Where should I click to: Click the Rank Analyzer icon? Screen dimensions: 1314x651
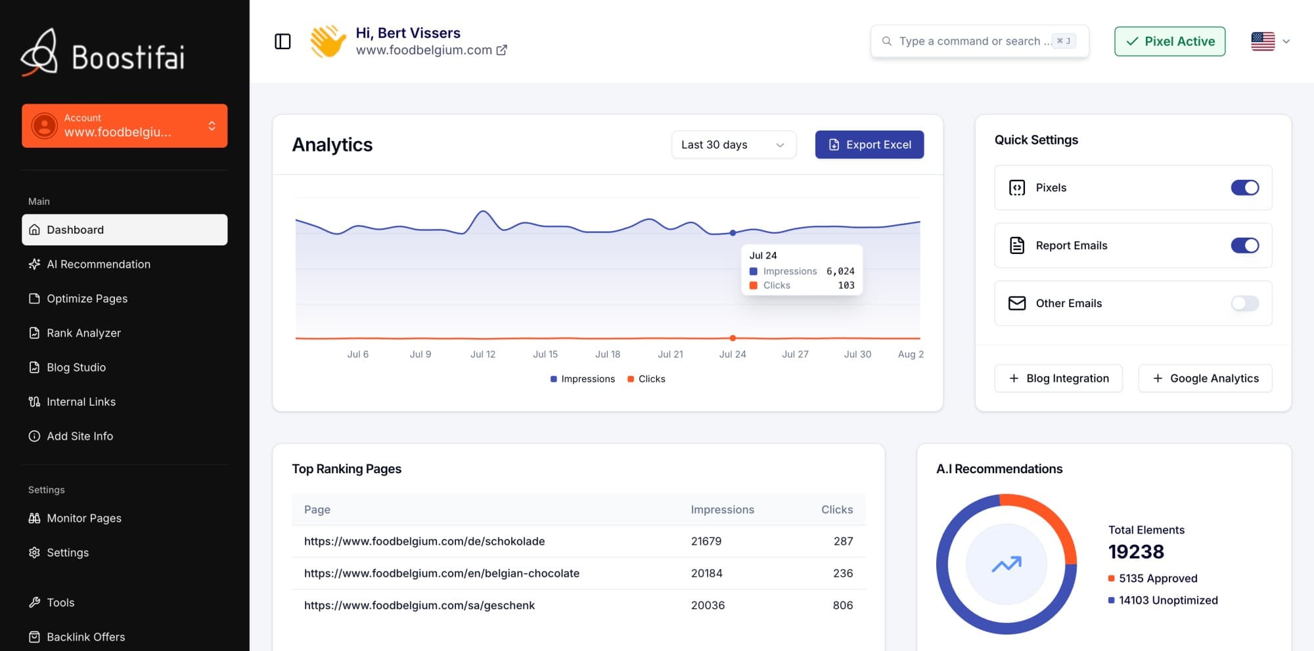pos(35,333)
